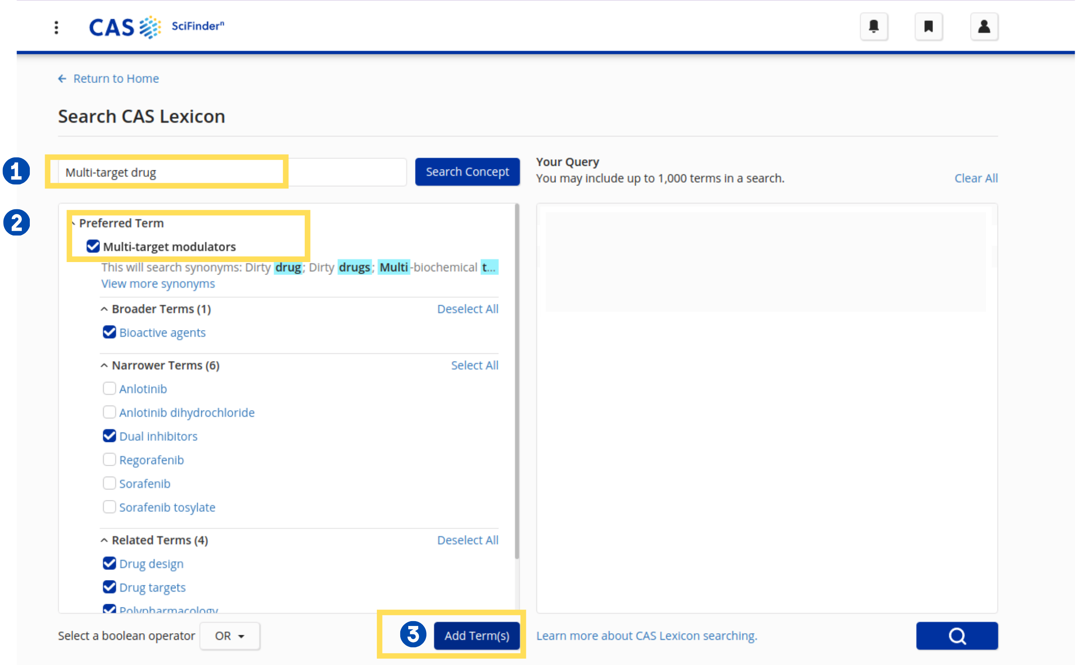Click View more synonyms link

[158, 283]
